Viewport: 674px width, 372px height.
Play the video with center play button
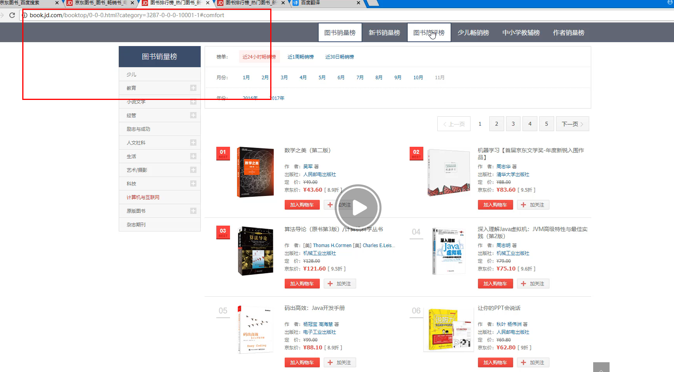[x=358, y=208]
